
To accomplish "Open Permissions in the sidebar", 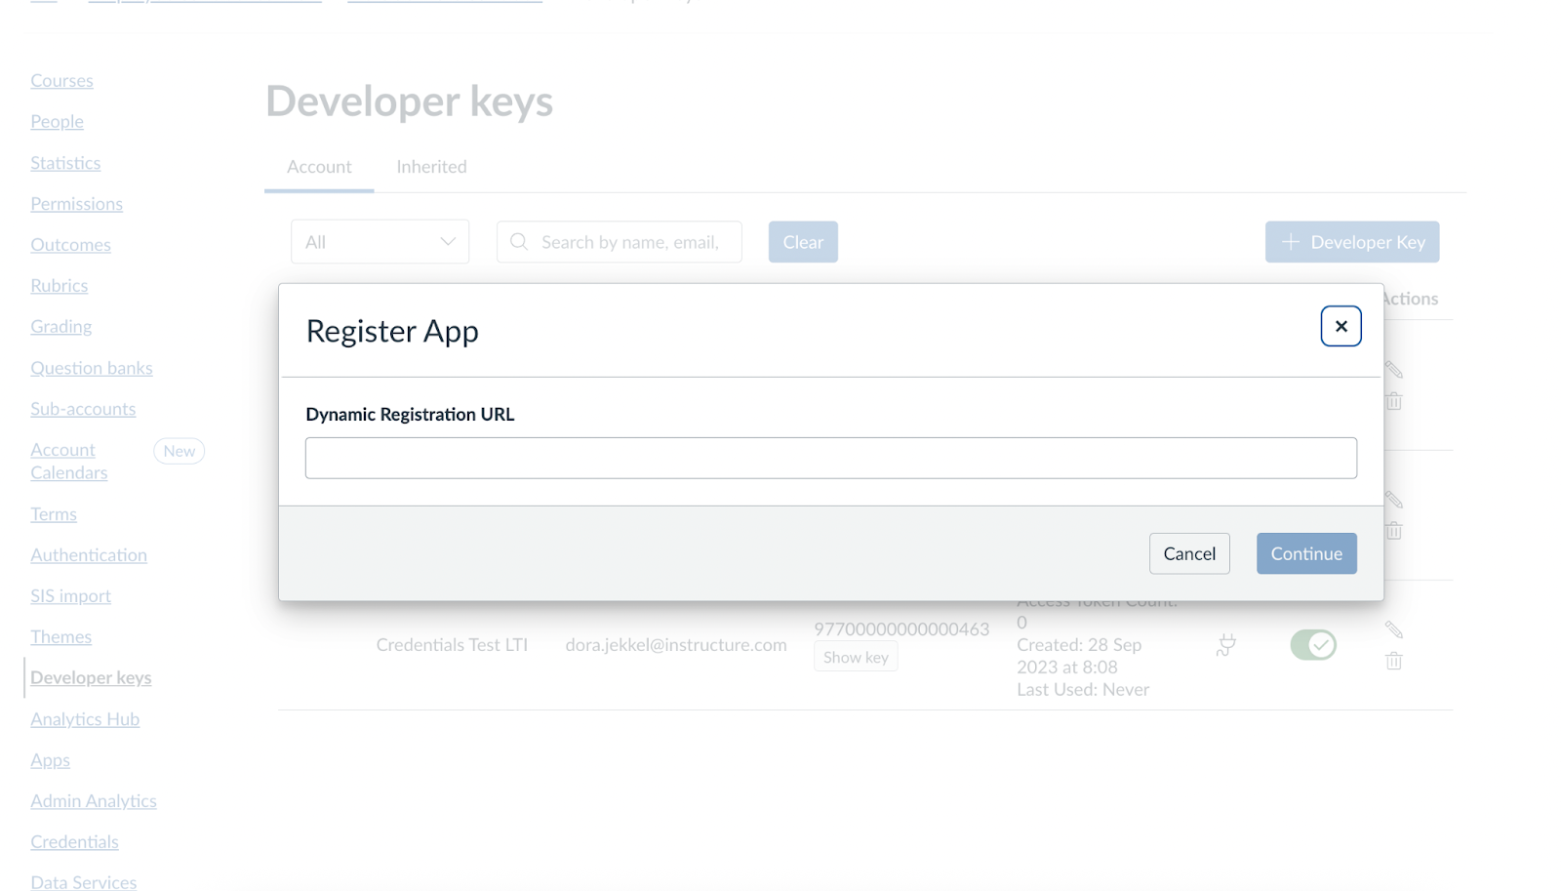I will [76, 204].
